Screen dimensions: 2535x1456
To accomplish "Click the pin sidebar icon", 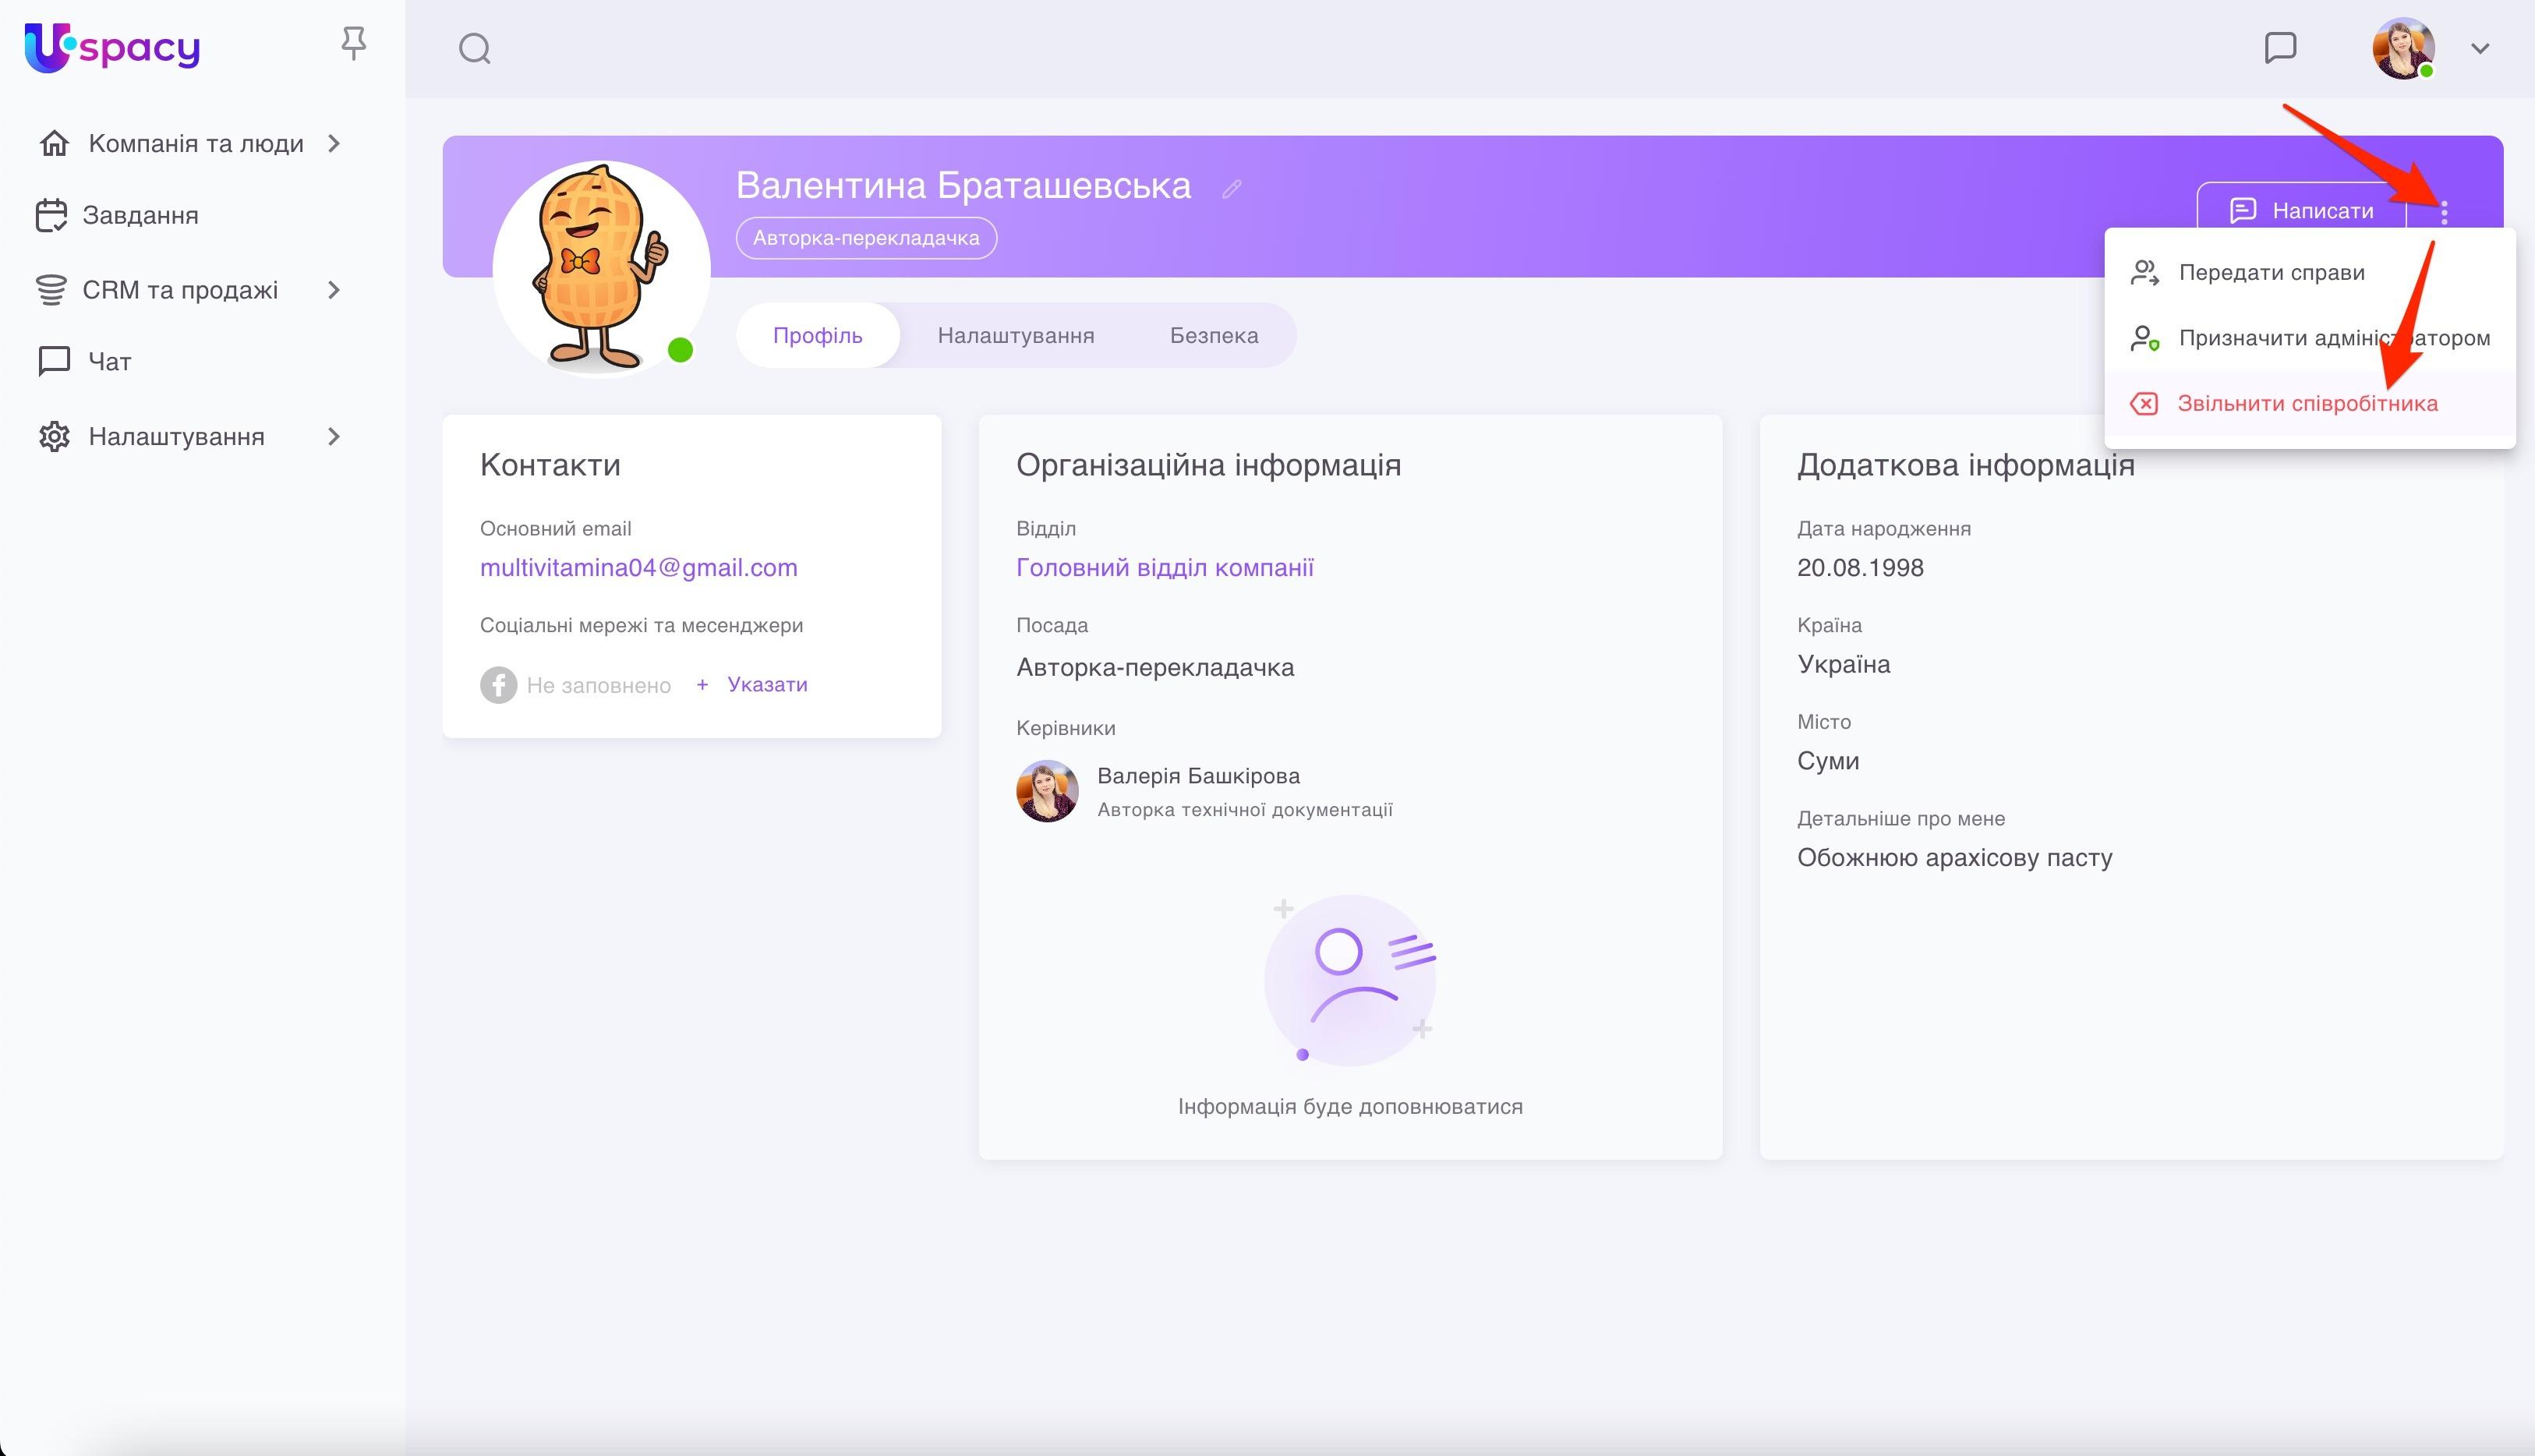I will pyautogui.click(x=353, y=44).
